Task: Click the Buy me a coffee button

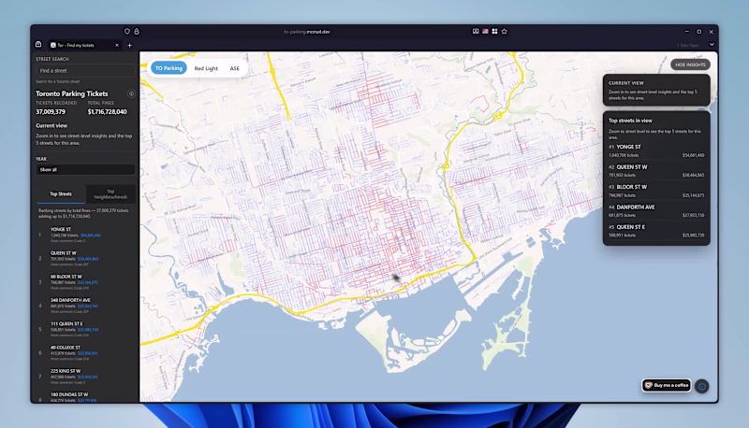Action: pyautogui.click(x=667, y=385)
